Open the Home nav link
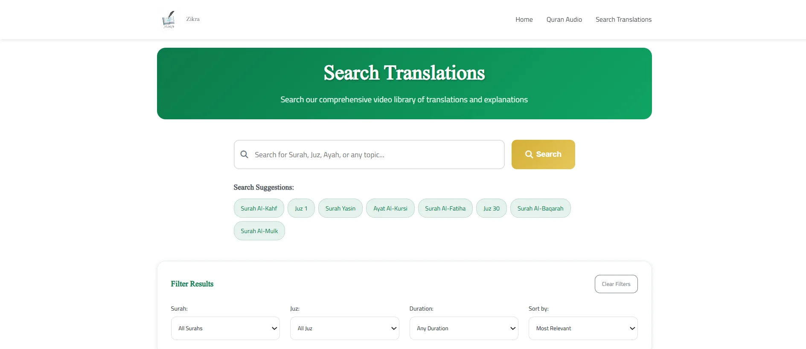 pos(524,20)
